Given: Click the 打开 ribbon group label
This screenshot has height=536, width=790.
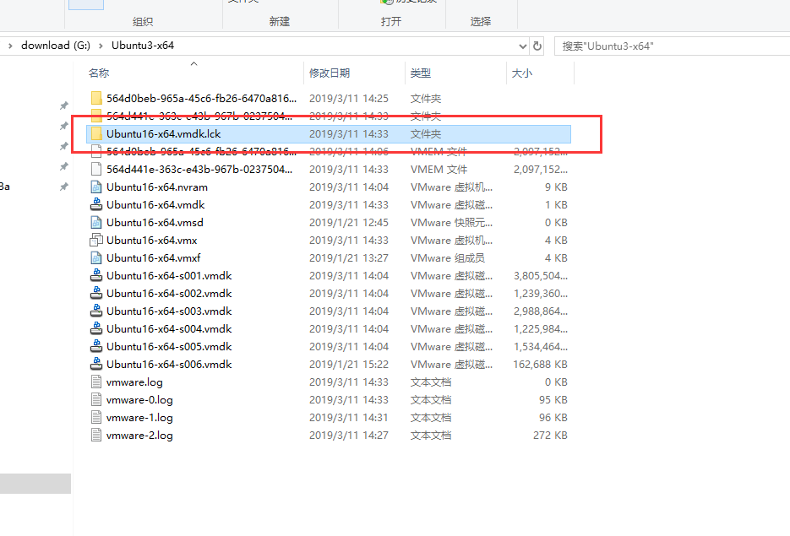Looking at the screenshot, I should coord(391,22).
